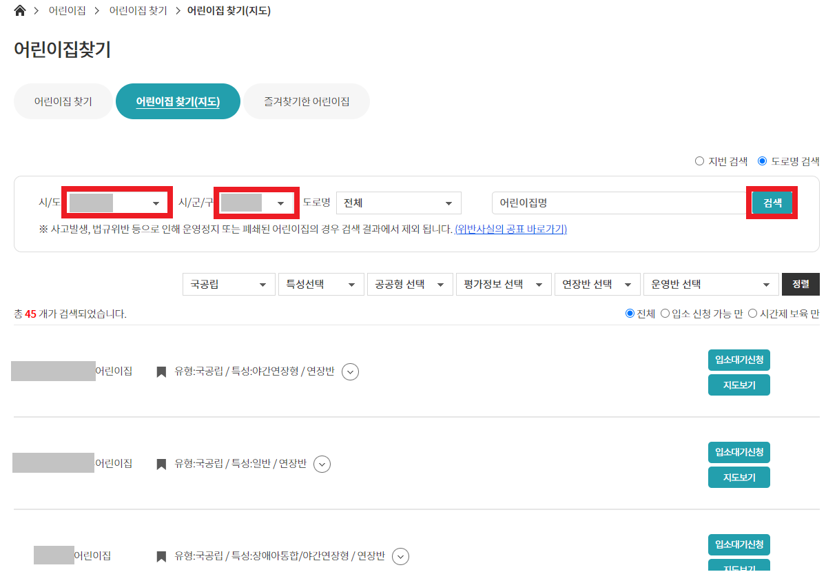This screenshot has width=826, height=572.
Task: Bookmark the second 어린이집 listing
Action: point(161,463)
